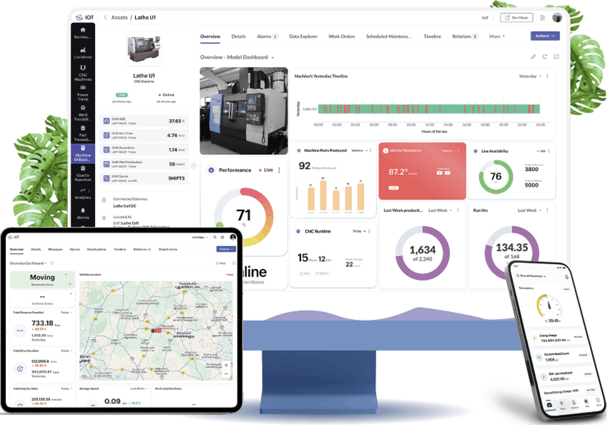Open the Live Availability widget kebab menu

[549, 151]
